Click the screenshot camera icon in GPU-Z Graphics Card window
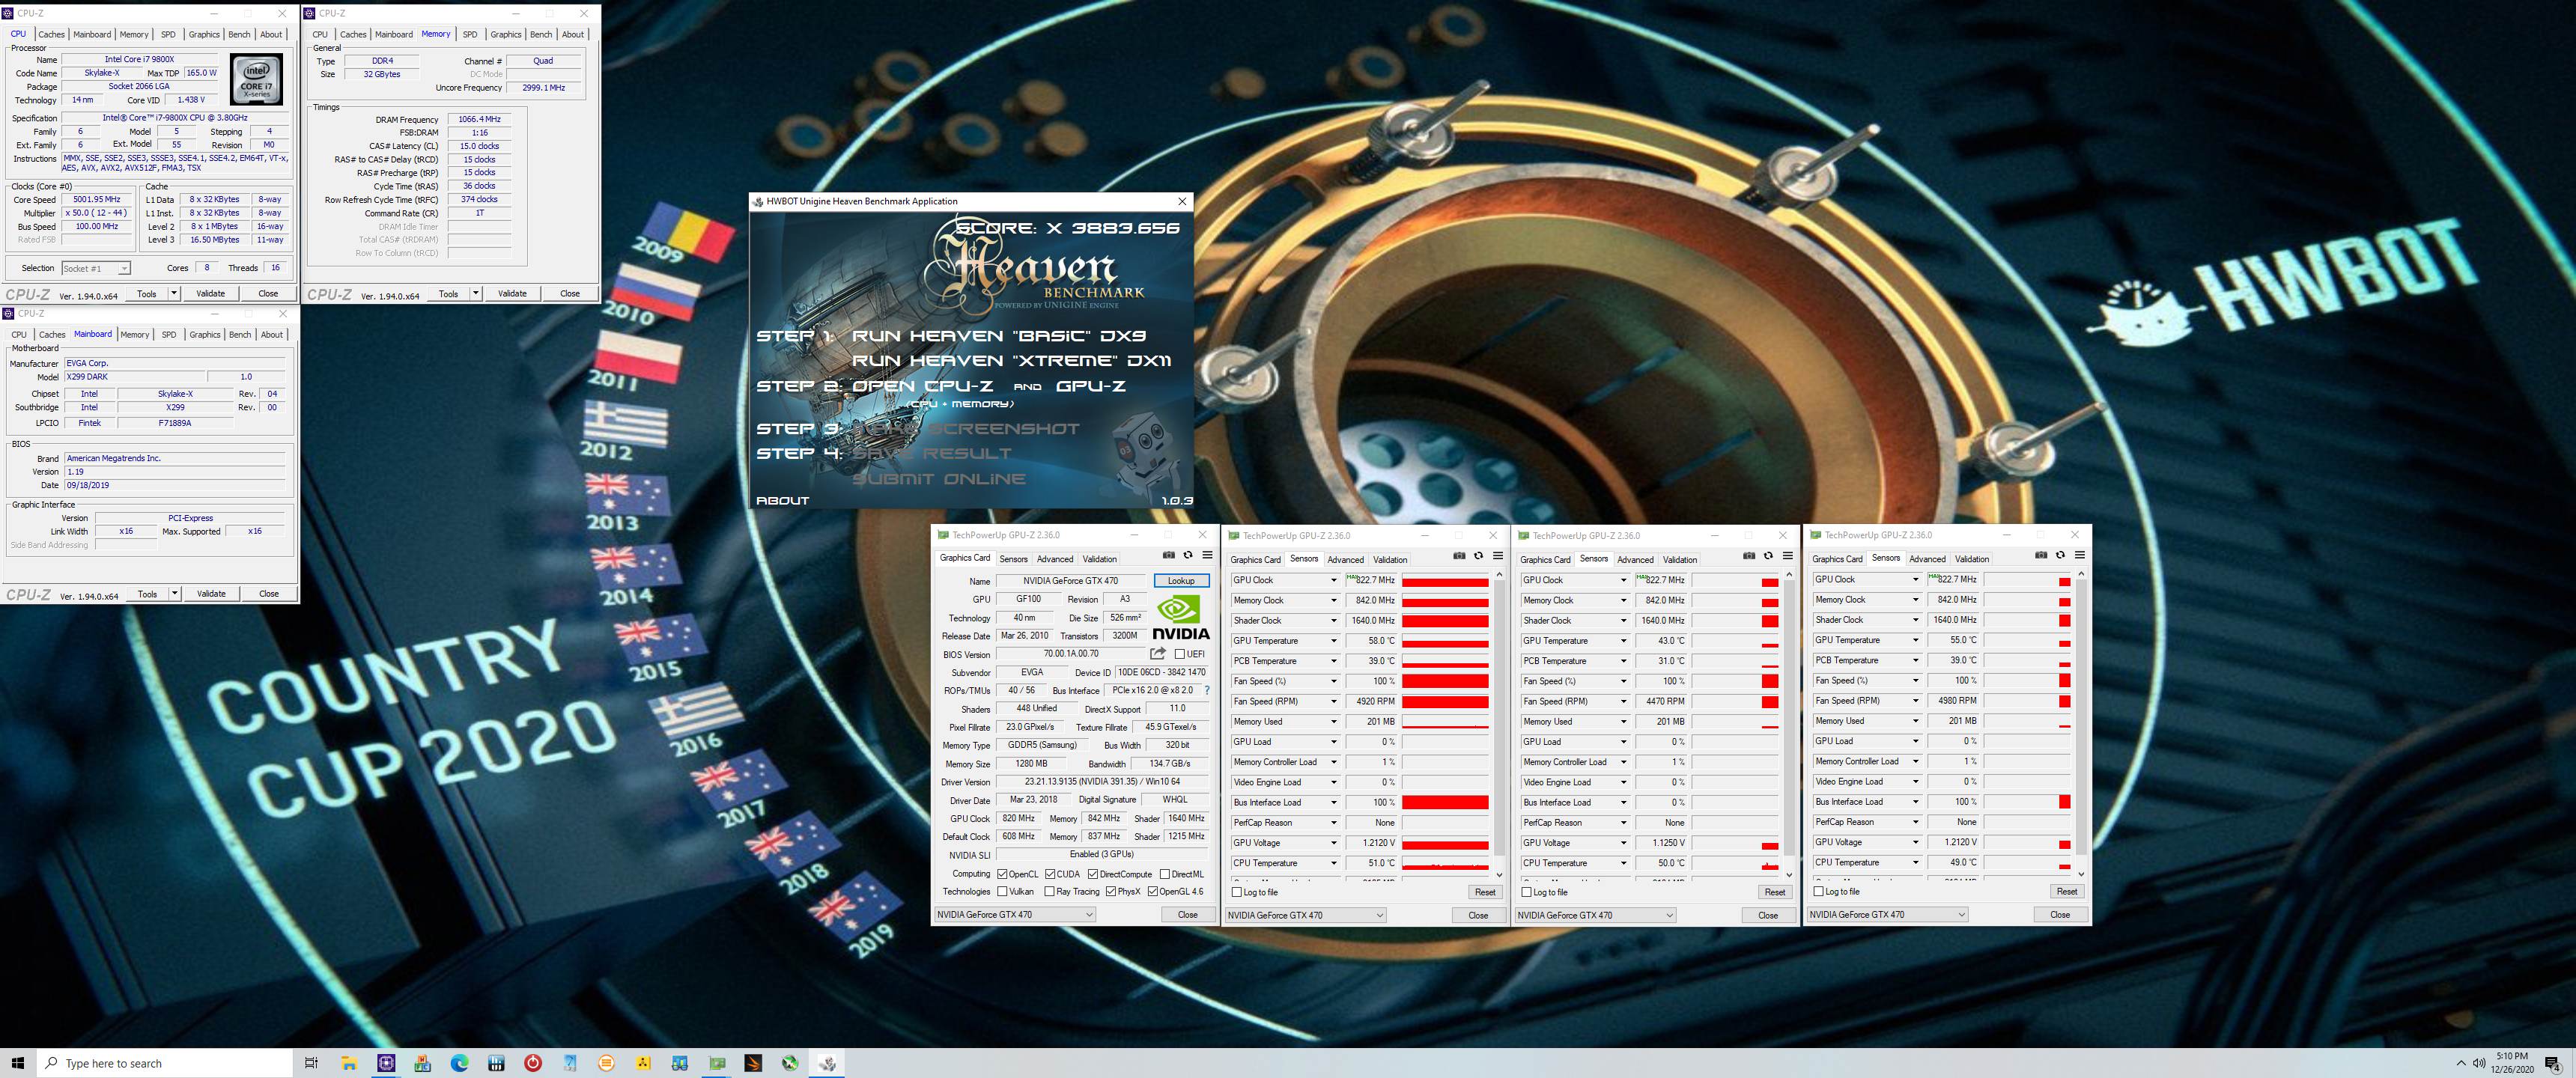 (x=1168, y=555)
